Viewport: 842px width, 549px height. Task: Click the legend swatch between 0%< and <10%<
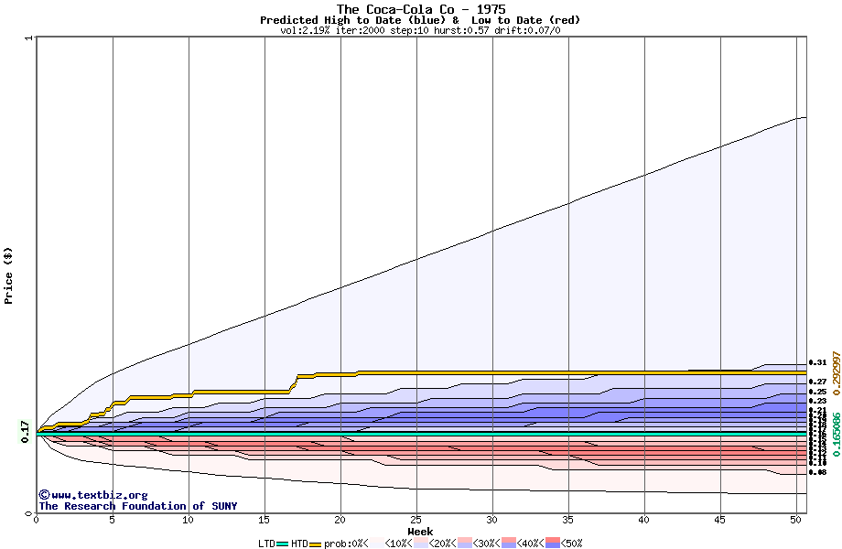[376, 544]
